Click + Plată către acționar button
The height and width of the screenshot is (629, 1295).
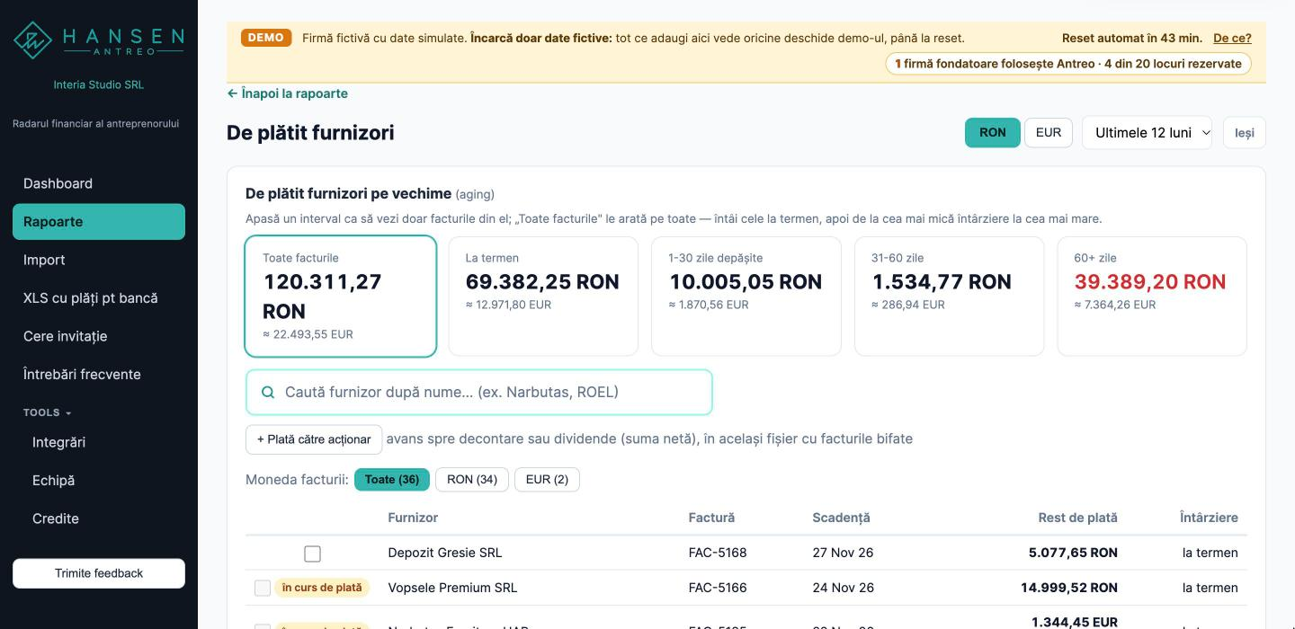[x=314, y=439]
